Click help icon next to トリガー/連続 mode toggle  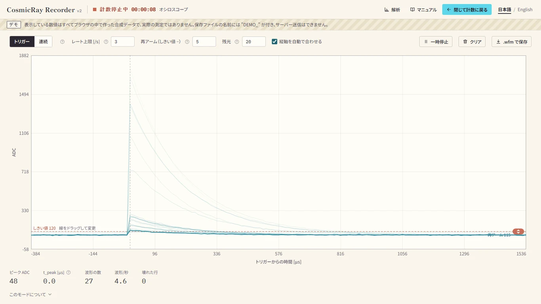(62, 42)
